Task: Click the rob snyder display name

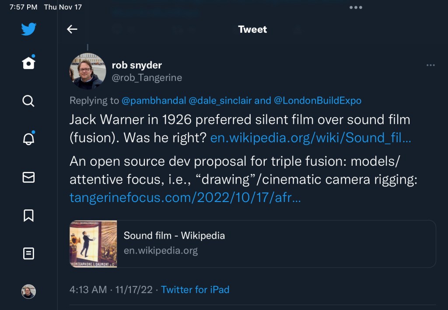Action: (137, 65)
